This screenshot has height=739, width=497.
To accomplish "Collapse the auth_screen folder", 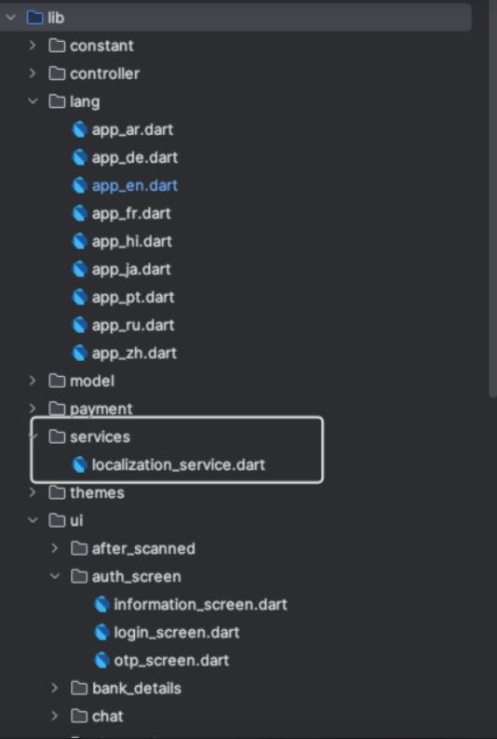I will (55, 576).
